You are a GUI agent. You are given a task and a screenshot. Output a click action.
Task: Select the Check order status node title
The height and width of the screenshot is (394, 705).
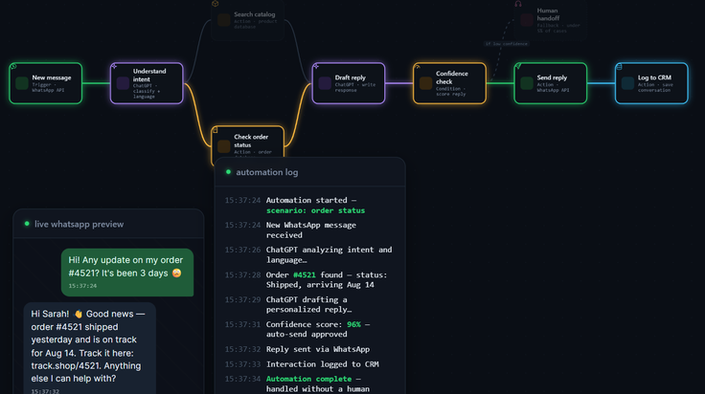(251, 141)
